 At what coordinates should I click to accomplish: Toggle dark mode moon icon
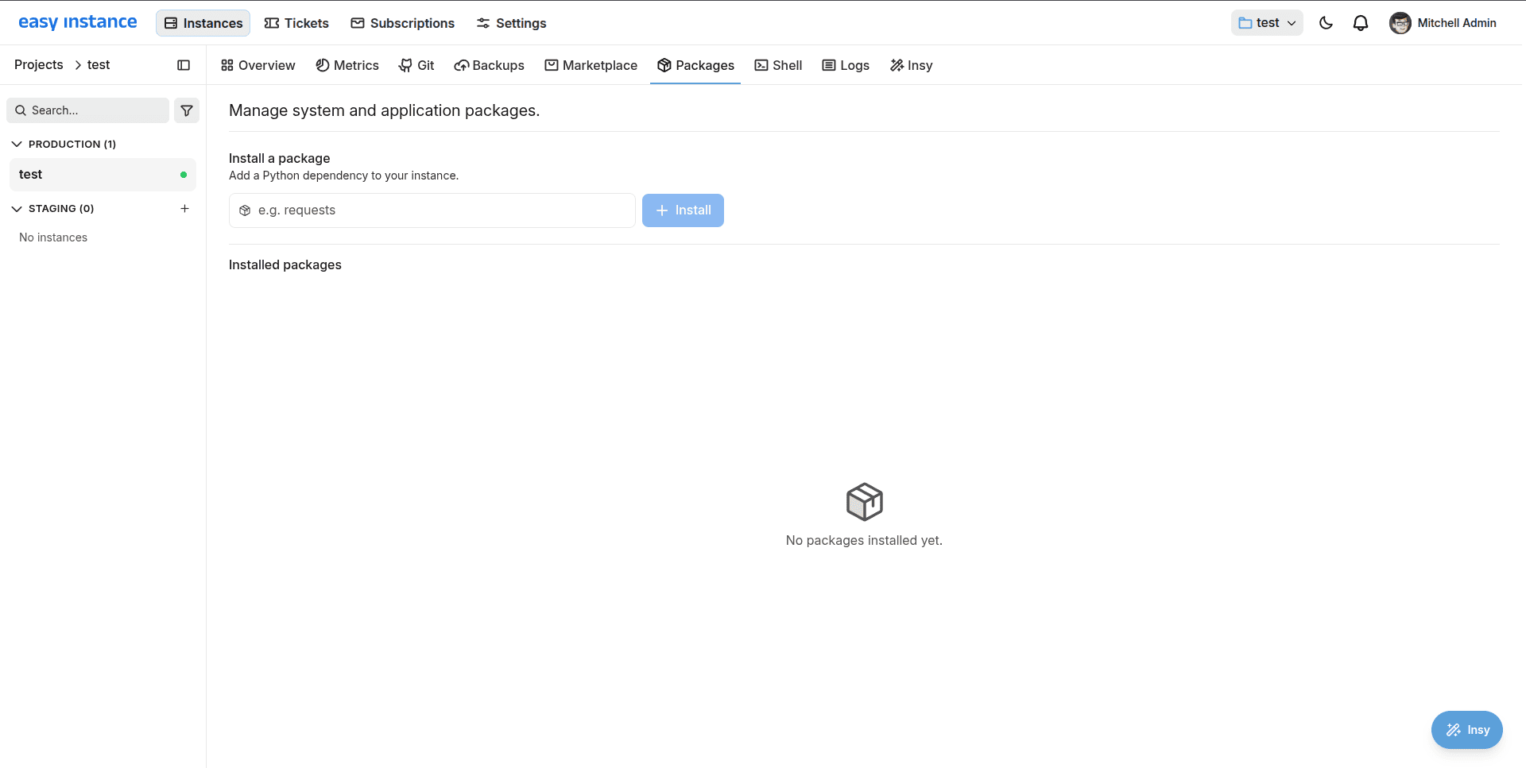click(x=1326, y=23)
